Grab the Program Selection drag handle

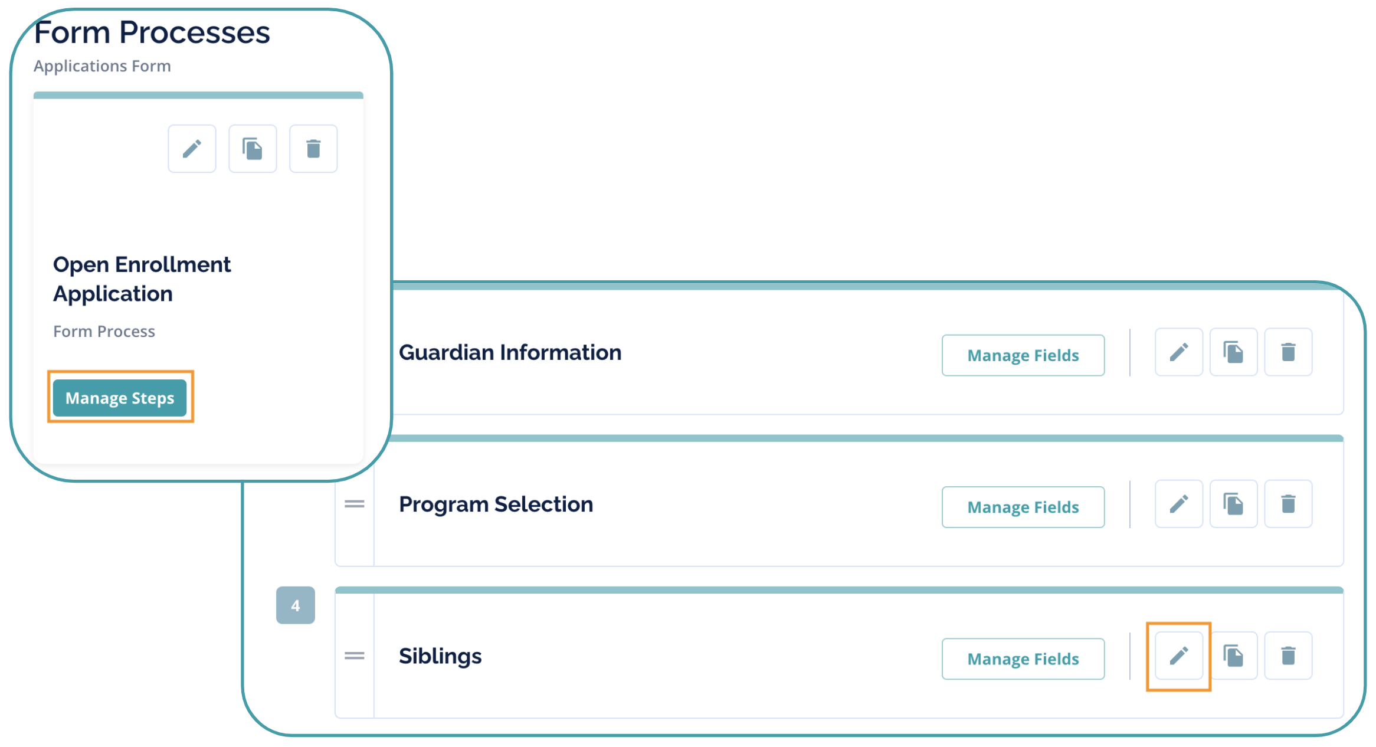click(354, 504)
